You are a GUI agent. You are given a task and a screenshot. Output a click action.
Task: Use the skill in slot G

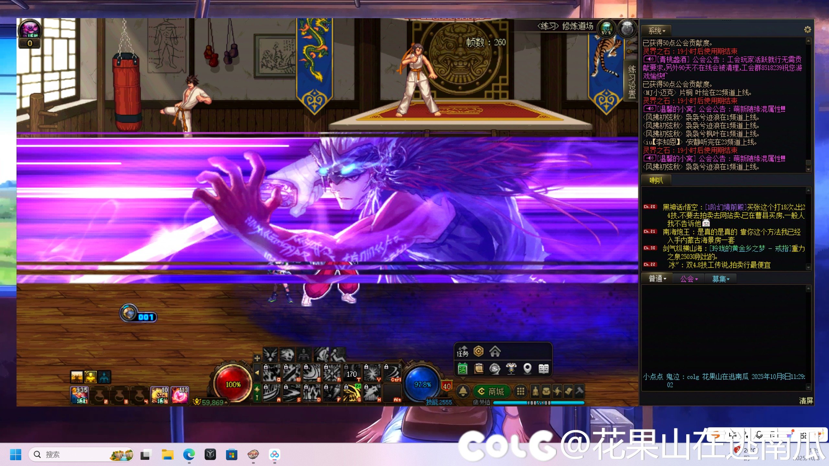tap(352, 392)
